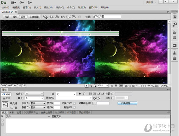Screen dimensions: 179x136
Task: Open the ID(I) dropdown
Action: pyautogui.click(x=34, y=98)
